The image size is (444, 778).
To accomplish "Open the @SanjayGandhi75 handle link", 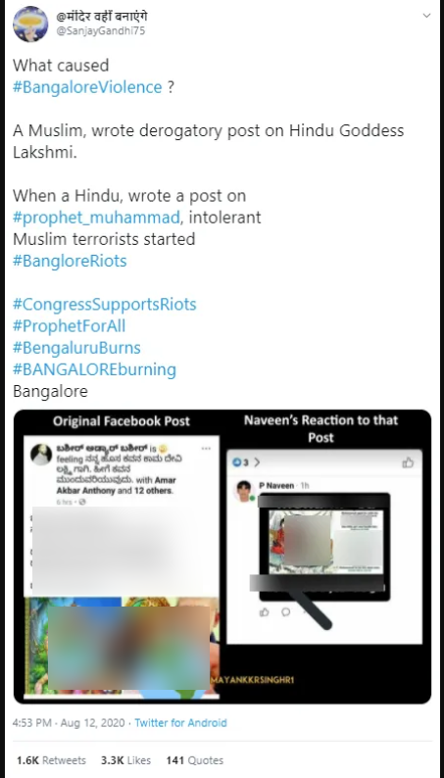I will (x=101, y=30).
